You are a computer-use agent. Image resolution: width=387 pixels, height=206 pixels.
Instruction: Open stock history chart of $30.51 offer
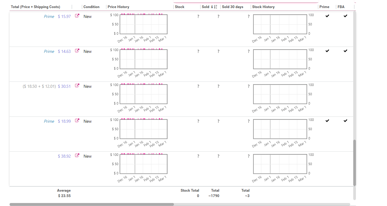click(x=280, y=94)
